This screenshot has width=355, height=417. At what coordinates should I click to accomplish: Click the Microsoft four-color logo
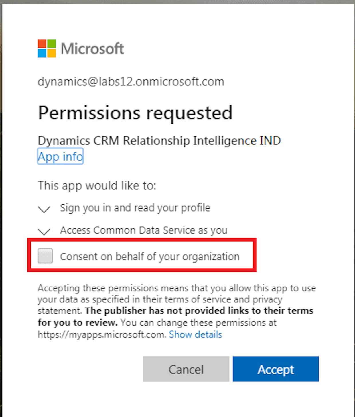pyautogui.click(x=47, y=48)
